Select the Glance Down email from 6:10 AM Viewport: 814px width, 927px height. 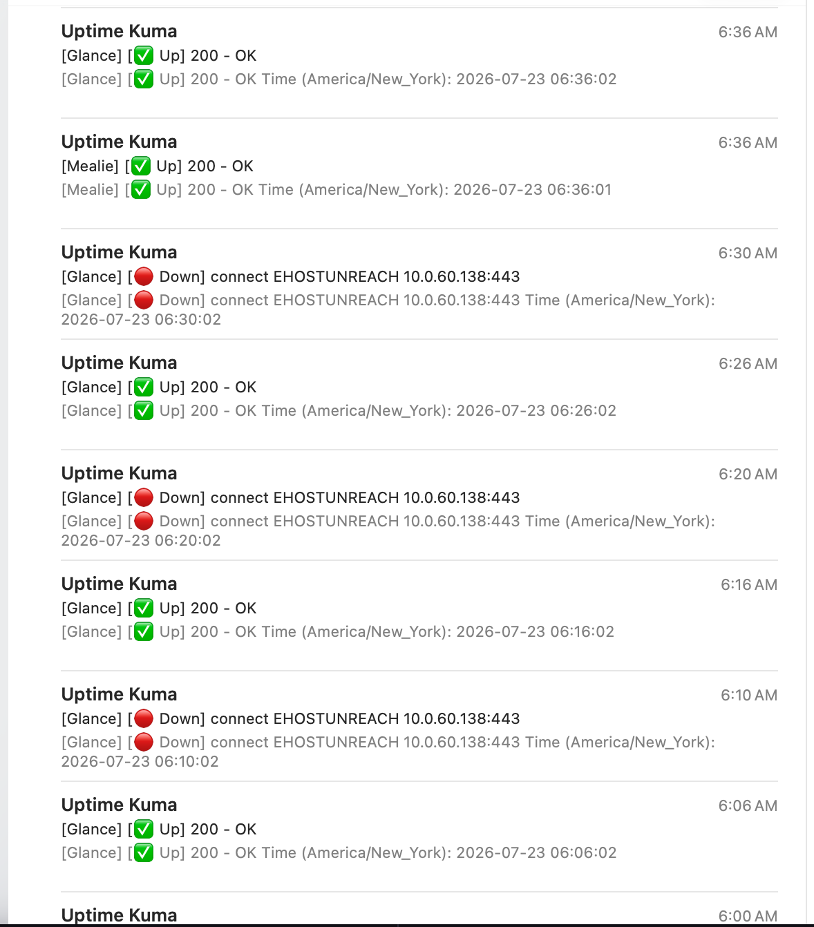point(419,726)
